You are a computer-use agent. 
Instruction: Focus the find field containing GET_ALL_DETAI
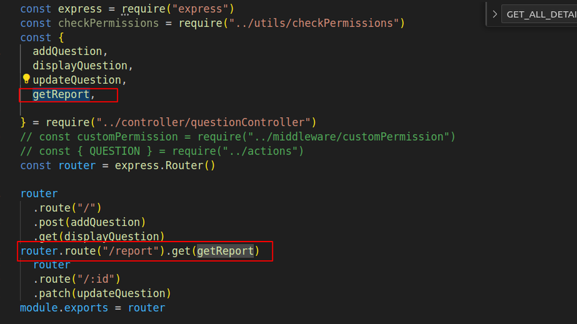(x=539, y=14)
